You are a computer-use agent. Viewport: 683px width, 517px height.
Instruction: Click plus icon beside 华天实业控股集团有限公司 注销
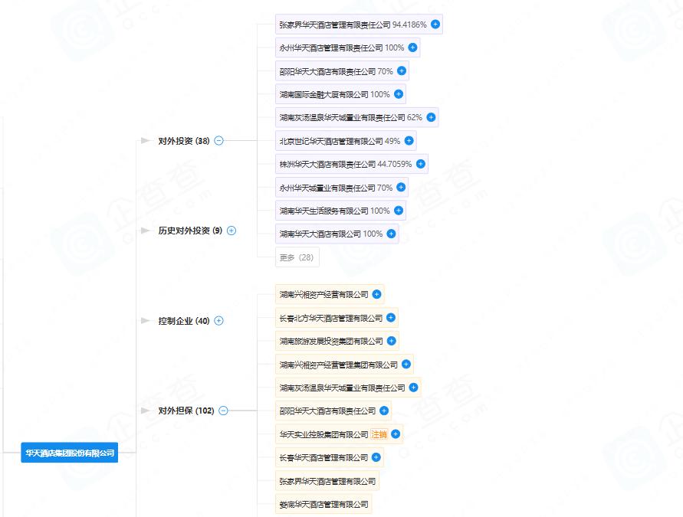[x=396, y=434]
